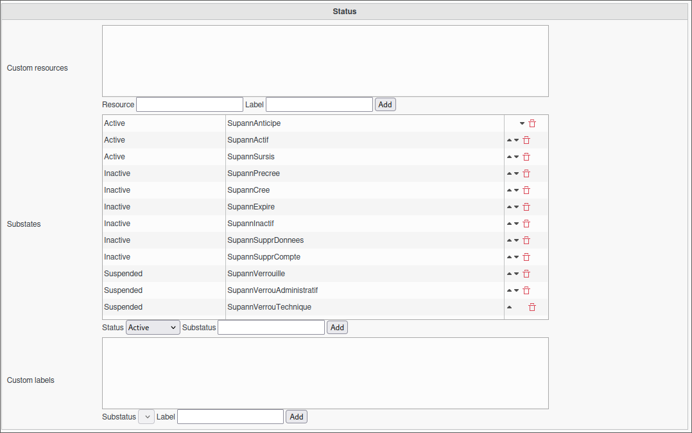Move SupannActif substate down
The image size is (692, 433).
pos(516,140)
